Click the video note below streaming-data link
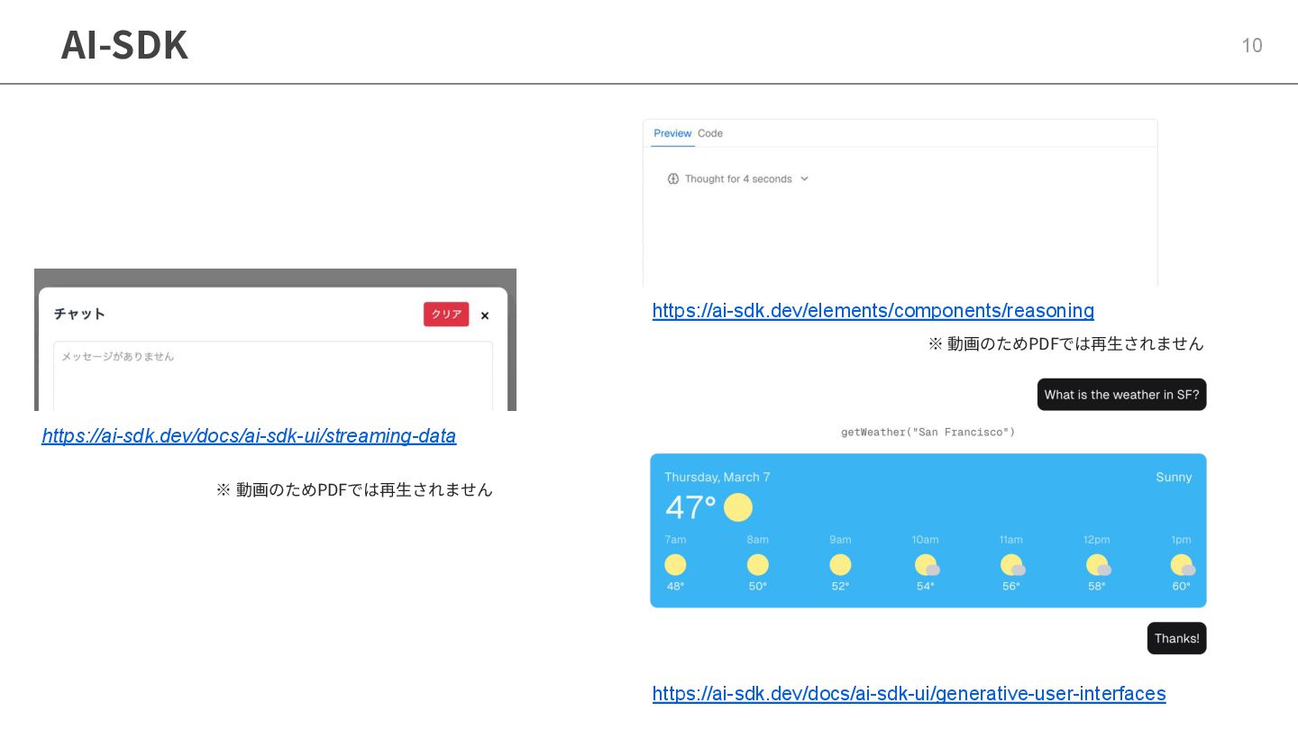Image resolution: width=1298 pixels, height=730 pixels. click(x=354, y=489)
